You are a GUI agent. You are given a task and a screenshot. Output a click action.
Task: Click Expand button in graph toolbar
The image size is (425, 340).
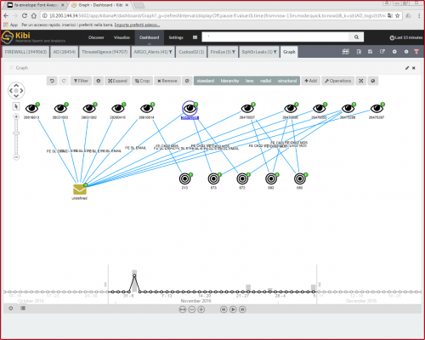(x=117, y=81)
